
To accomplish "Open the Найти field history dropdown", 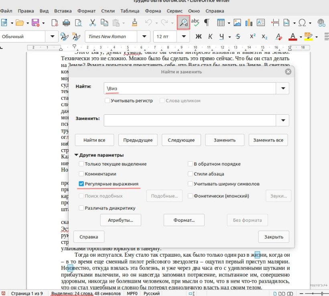I will (x=283, y=88).
